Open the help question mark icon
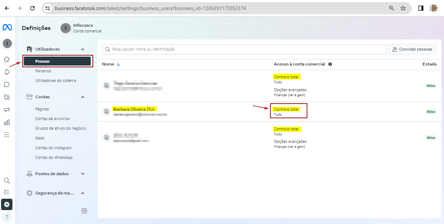The height and width of the screenshot is (224, 444). point(7,217)
